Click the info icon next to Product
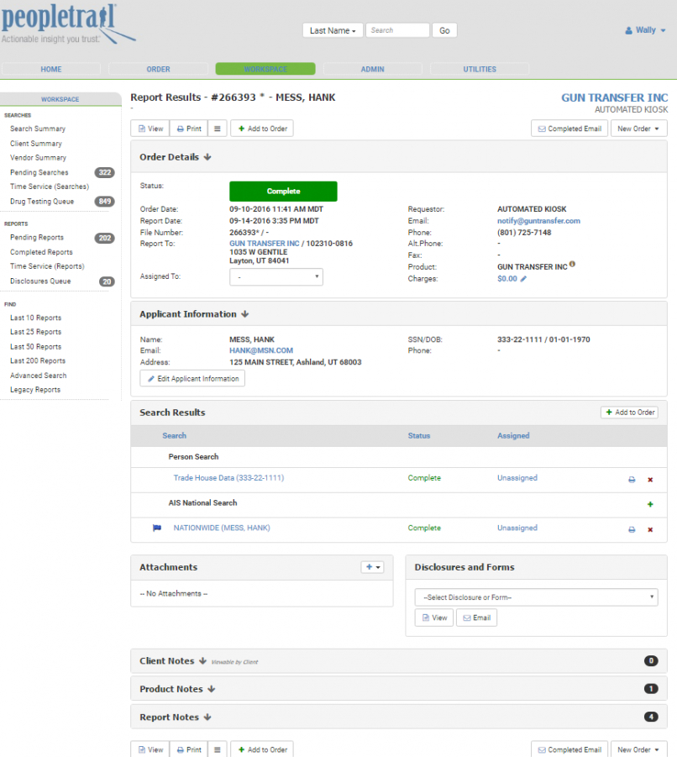Viewport: 677px width, 757px height. coord(572,264)
